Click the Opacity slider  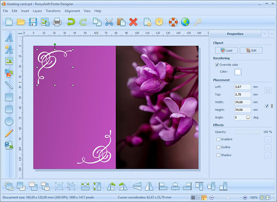click(x=247, y=132)
